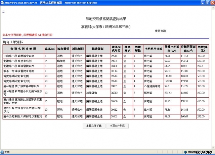Click the building area value 123.05
Viewport: 215px width, 155px height.
point(184,93)
